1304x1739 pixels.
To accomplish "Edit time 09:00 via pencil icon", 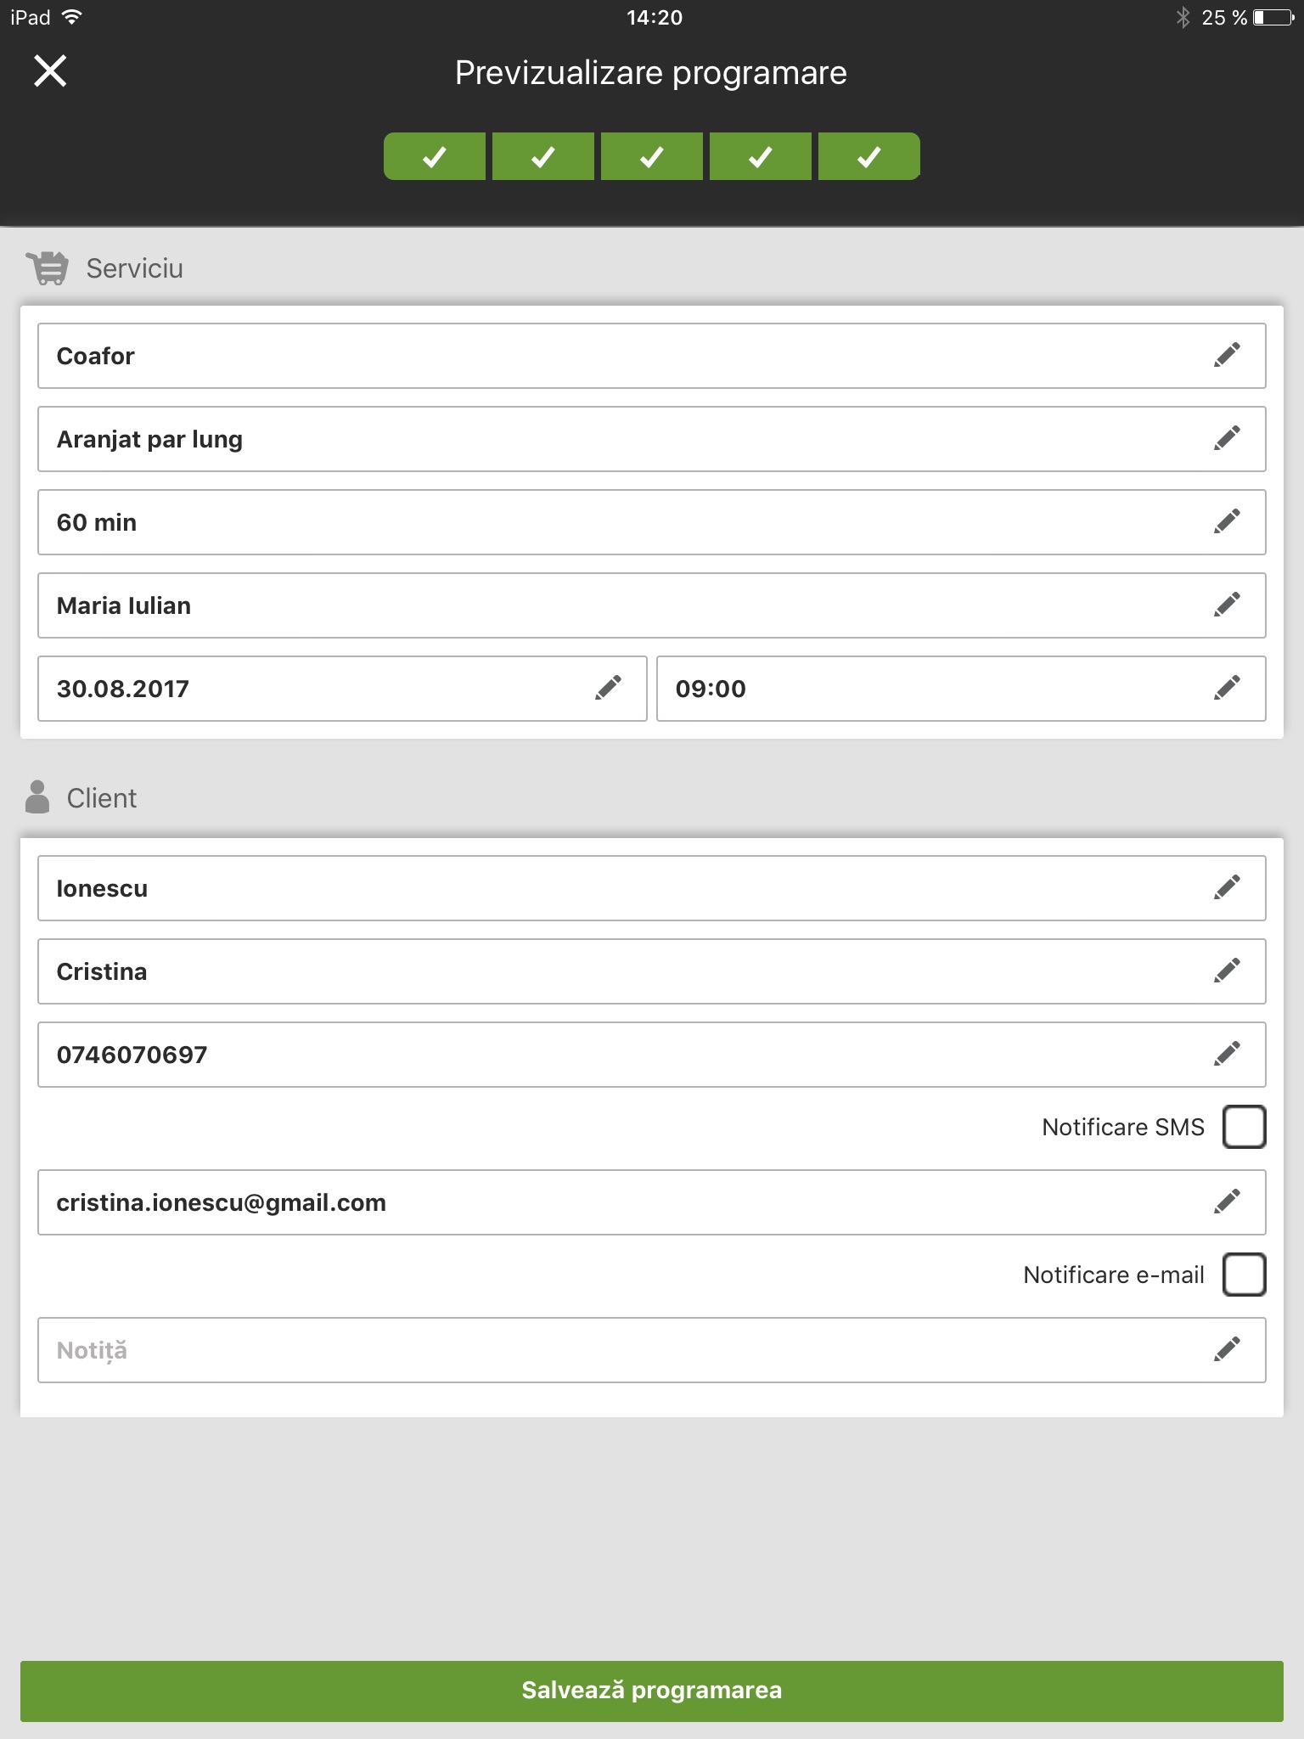I will (x=1227, y=688).
